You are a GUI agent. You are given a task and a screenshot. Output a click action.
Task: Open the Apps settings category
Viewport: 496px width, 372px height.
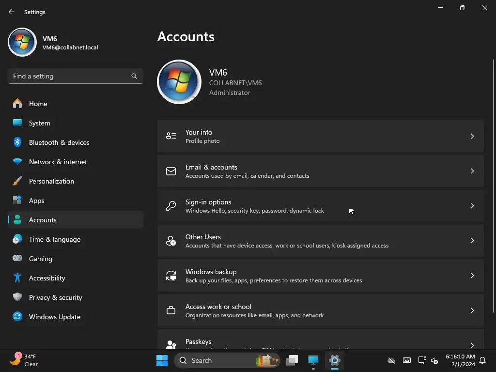[75, 201]
